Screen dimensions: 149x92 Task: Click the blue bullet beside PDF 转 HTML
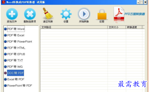click(x=5, y=48)
